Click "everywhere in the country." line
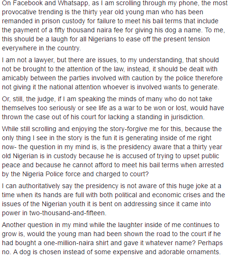This screenshot has width=228, height=258. 41,48
